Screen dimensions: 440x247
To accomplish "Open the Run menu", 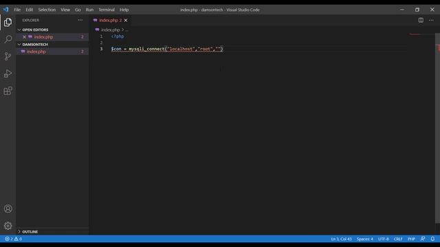I will point(89,10).
